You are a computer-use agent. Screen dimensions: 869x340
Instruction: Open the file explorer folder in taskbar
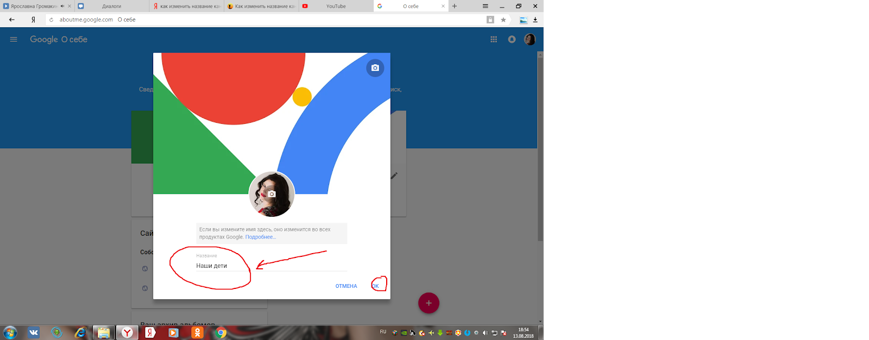click(104, 332)
